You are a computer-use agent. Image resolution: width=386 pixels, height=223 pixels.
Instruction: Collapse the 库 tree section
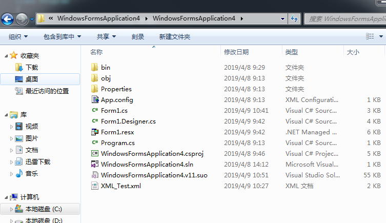(x=6, y=115)
